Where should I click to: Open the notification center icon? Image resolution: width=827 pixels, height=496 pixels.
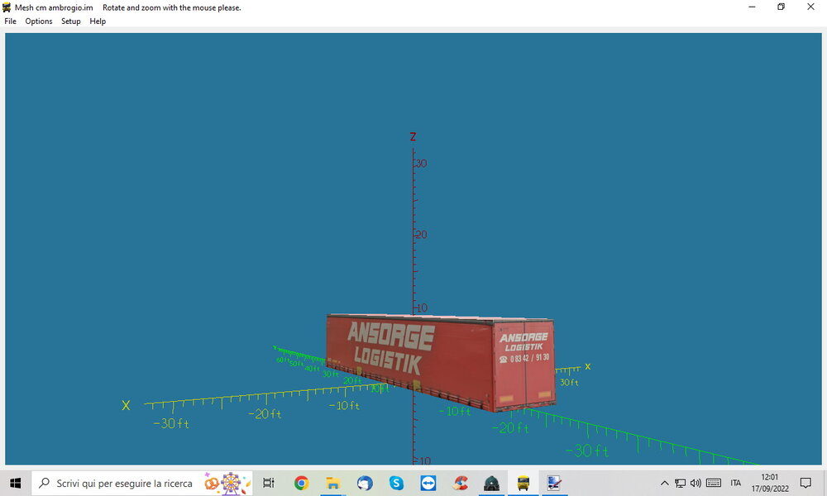(805, 483)
